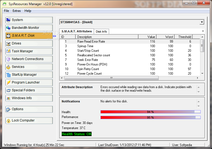Sort by the Description column header
212x149 pixels.
107,37
